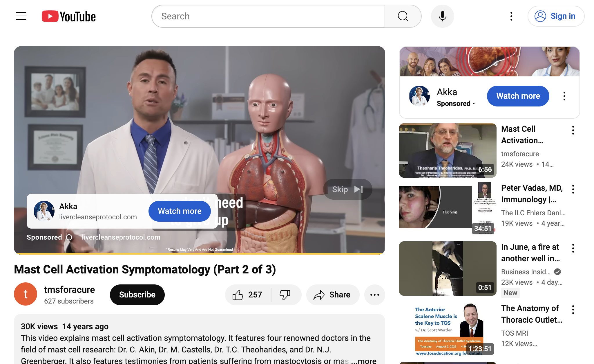Subscribe to tmsforacure channel
This screenshot has width=594, height=364.
click(137, 295)
